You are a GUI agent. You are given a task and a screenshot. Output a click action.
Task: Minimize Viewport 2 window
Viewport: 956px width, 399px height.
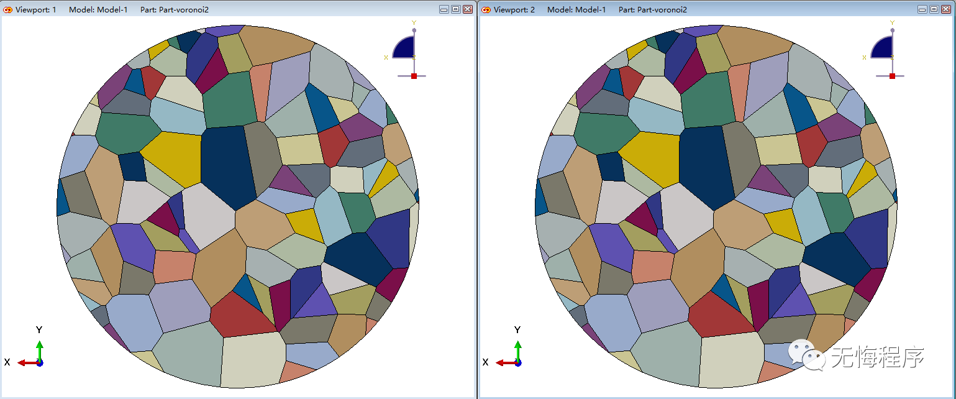point(922,9)
